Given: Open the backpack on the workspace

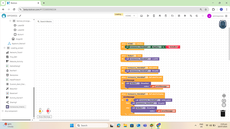Looking at the screenshot, I should [223, 24].
